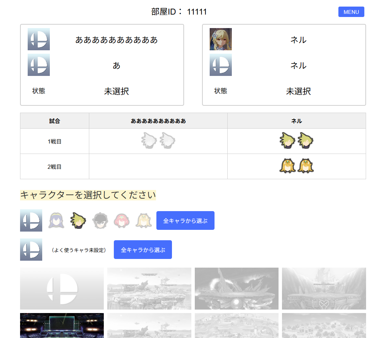Click the second faded Cloud icon in 1戦目 row

(167, 140)
